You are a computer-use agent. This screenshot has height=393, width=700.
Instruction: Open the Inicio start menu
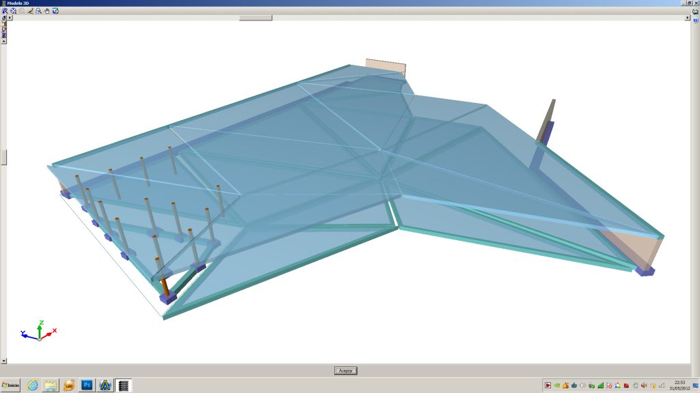click(x=11, y=385)
